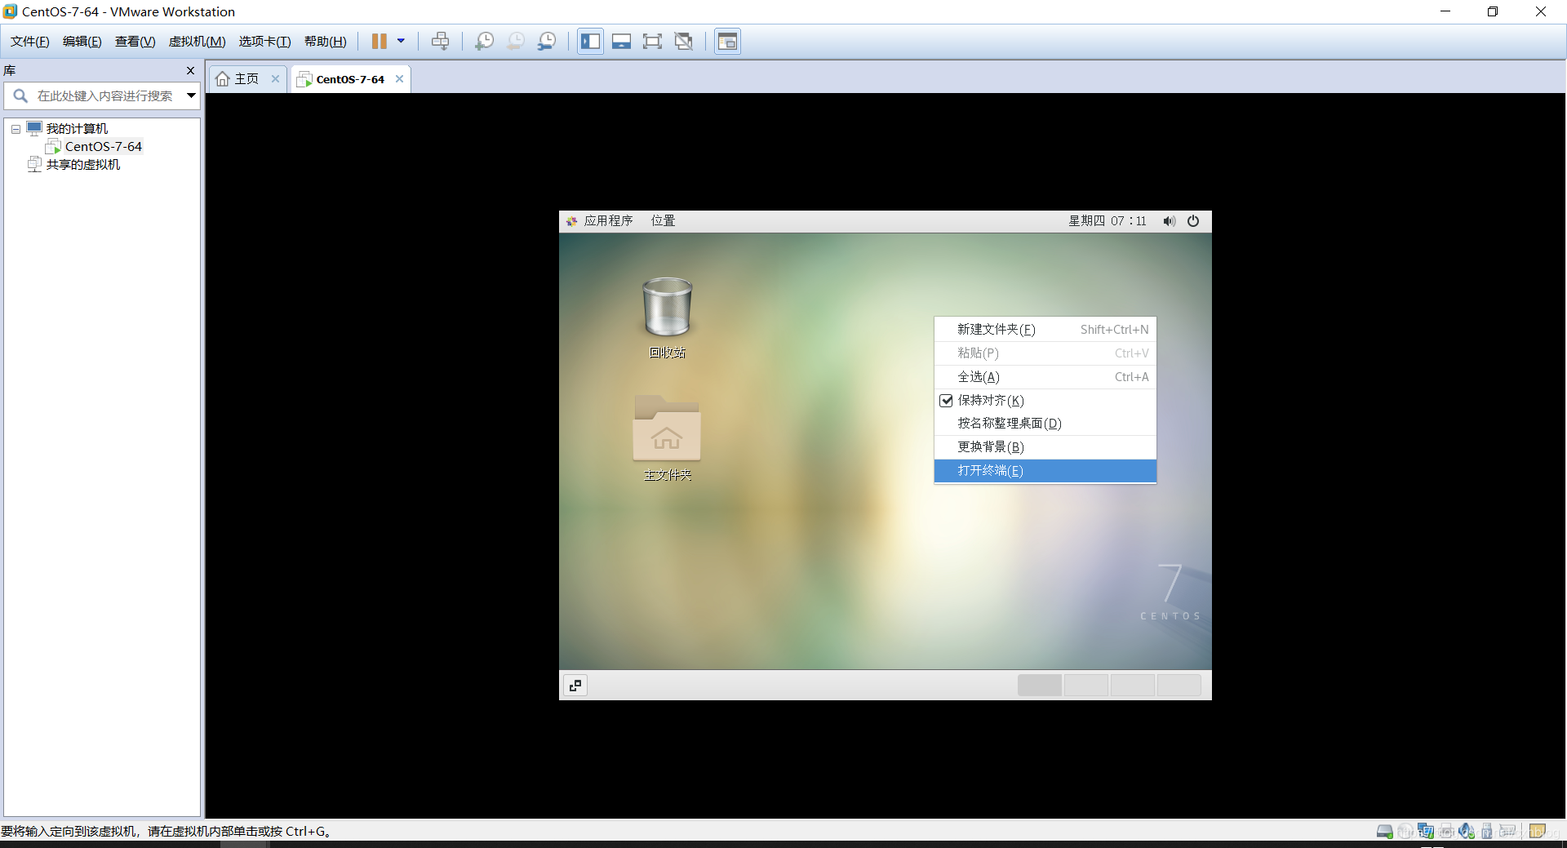
Task: Click the clock showing 星期四 07:11
Action: (1108, 221)
